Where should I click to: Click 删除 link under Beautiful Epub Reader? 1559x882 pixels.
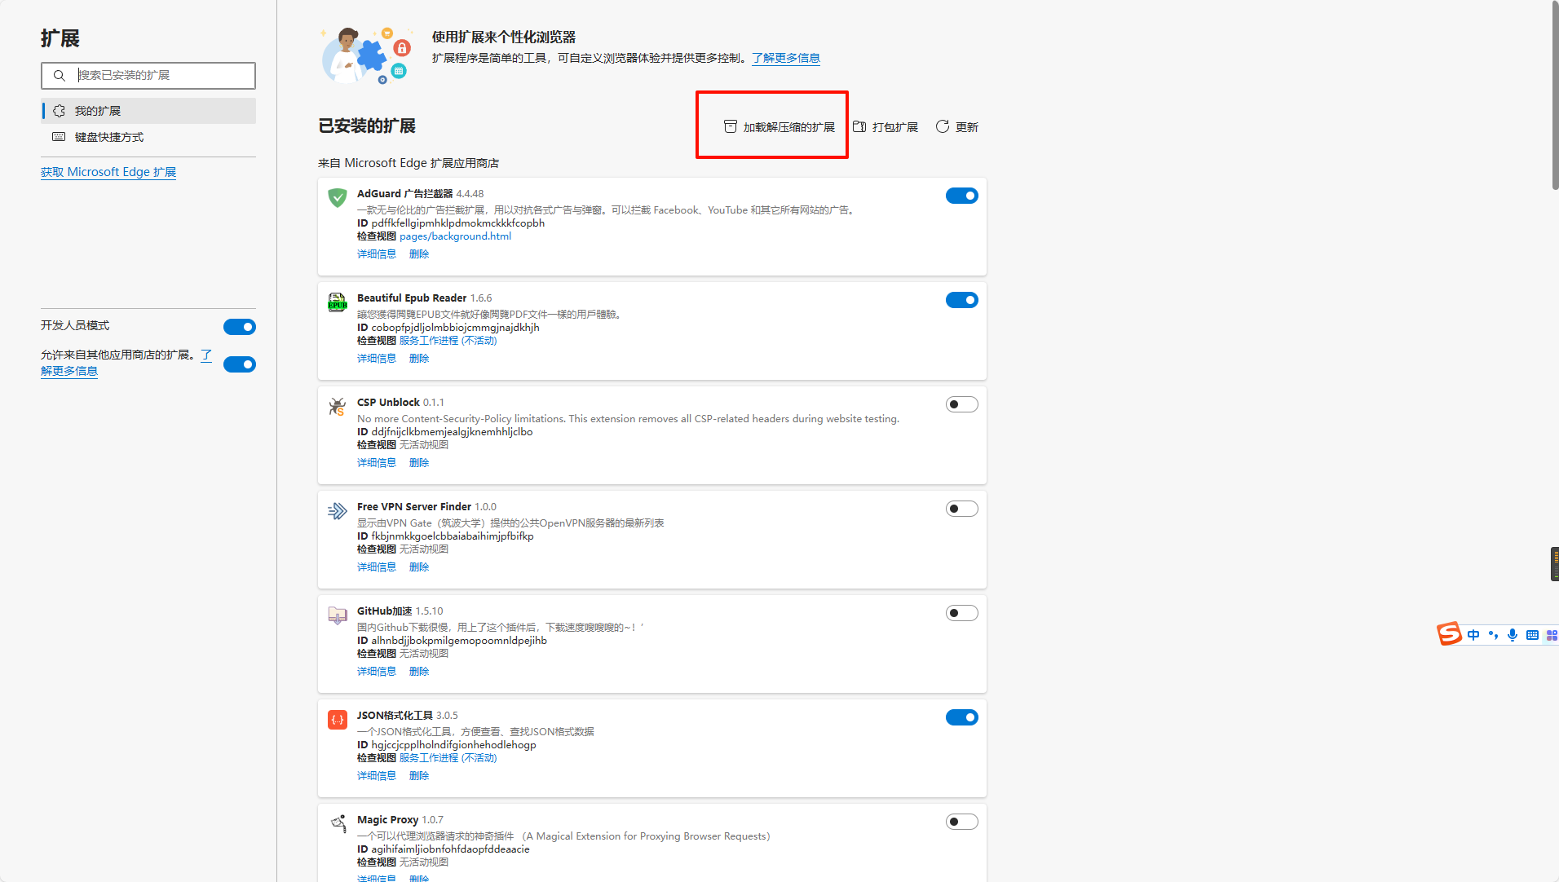click(418, 359)
